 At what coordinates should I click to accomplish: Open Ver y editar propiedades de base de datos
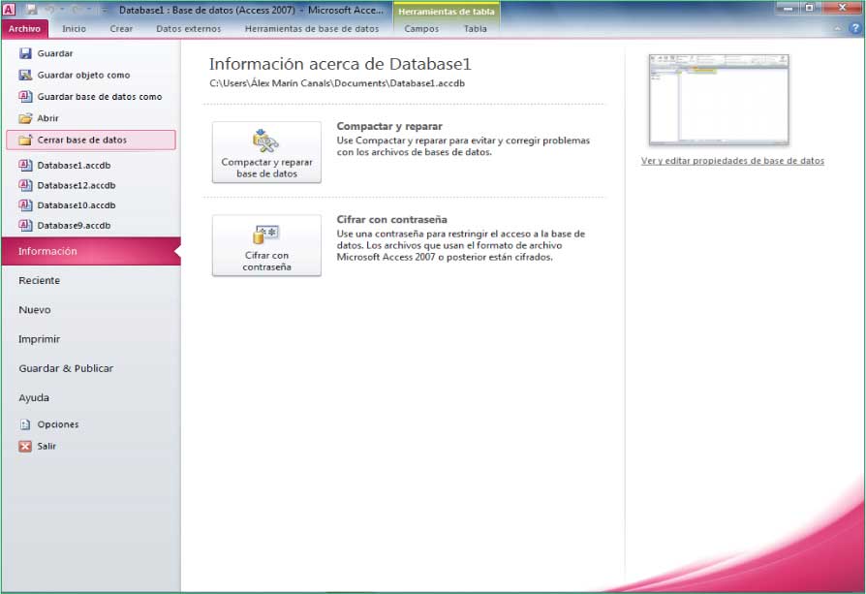[732, 161]
